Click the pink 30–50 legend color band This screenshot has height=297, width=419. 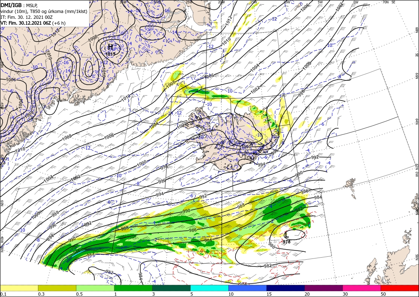(362, 288)
